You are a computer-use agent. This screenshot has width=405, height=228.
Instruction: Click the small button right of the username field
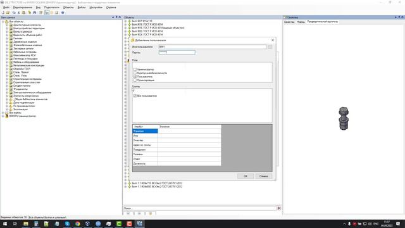coord(270,47)
